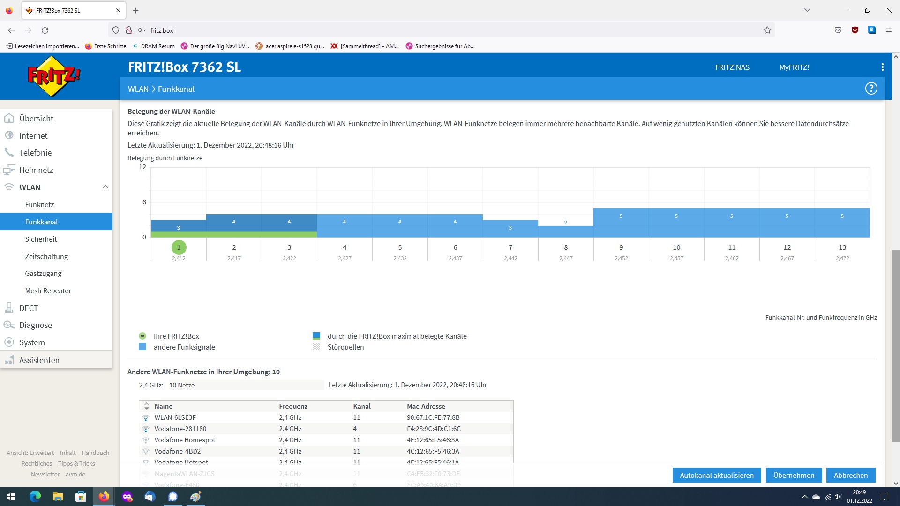Collapse the WLAN menu chevron
Screen dimensions: 900x506
[x=105, y=187]
